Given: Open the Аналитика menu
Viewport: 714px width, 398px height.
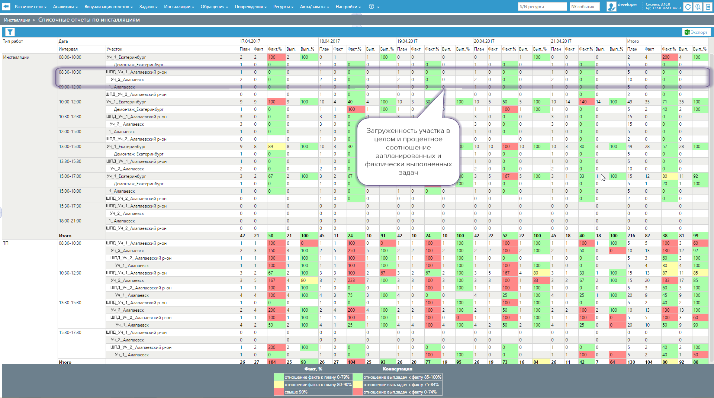Looking at the screenshot, I should coord(65,7).
